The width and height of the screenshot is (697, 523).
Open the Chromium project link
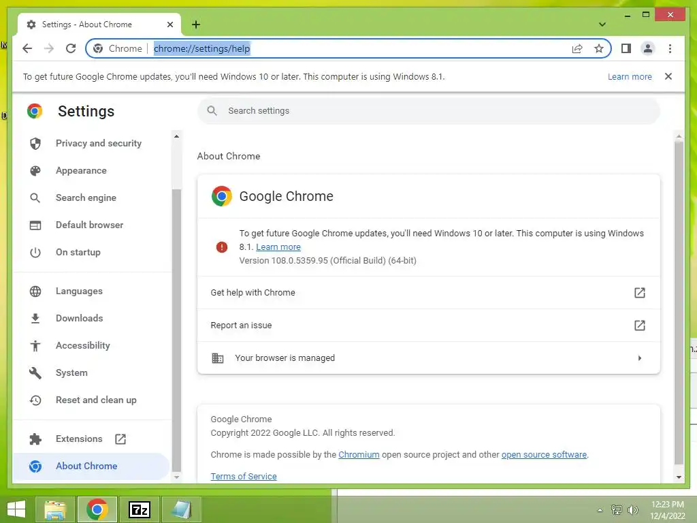click(x=359, y=454)
